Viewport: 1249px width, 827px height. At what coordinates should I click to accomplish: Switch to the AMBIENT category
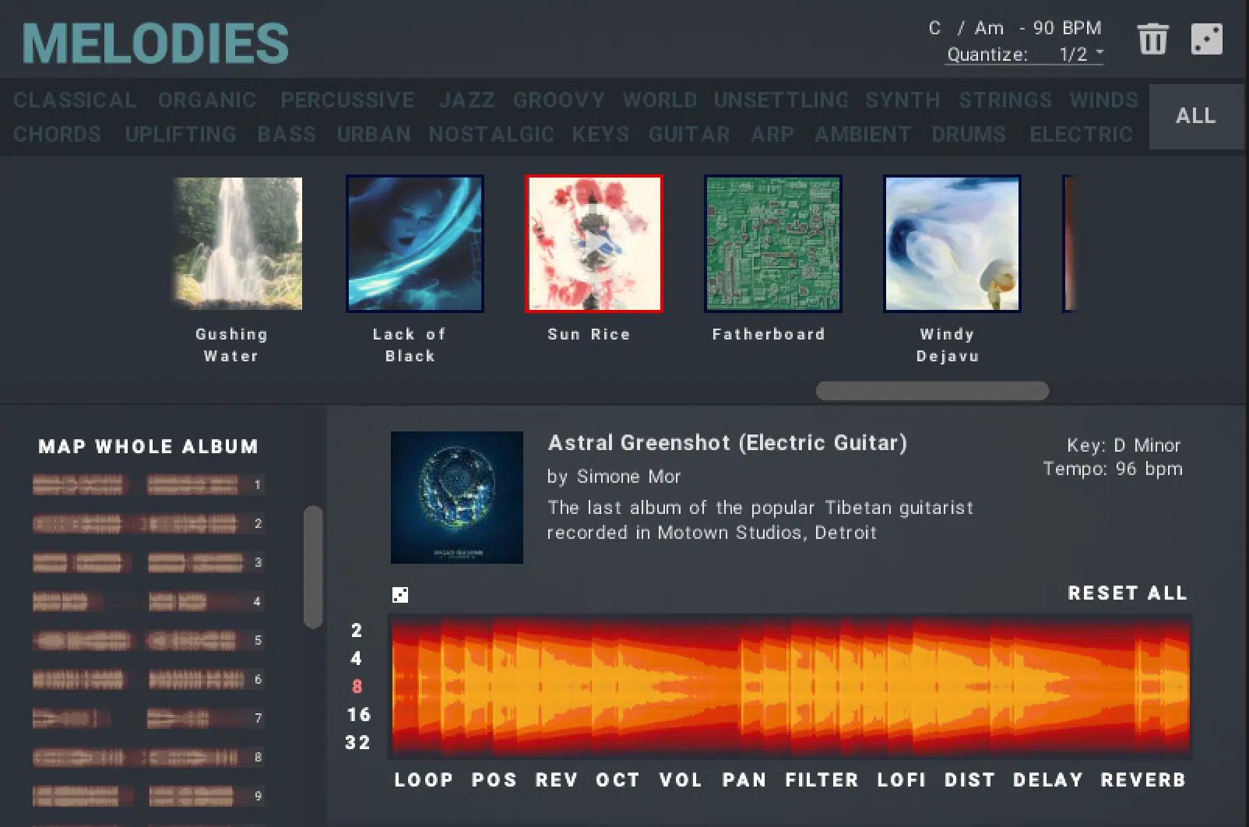(862, 134)
